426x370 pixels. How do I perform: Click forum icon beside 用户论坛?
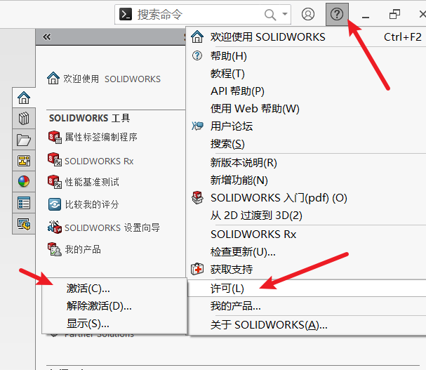[x=197, y=126]
